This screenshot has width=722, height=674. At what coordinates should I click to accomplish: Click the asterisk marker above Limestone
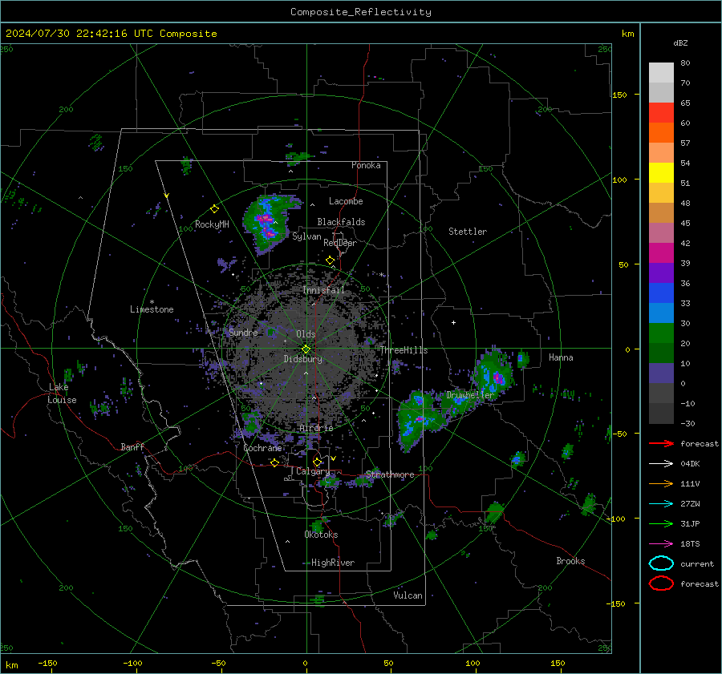coord(152,302)
